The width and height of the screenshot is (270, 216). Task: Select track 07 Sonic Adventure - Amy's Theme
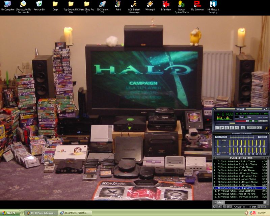[x=240, y=179]
